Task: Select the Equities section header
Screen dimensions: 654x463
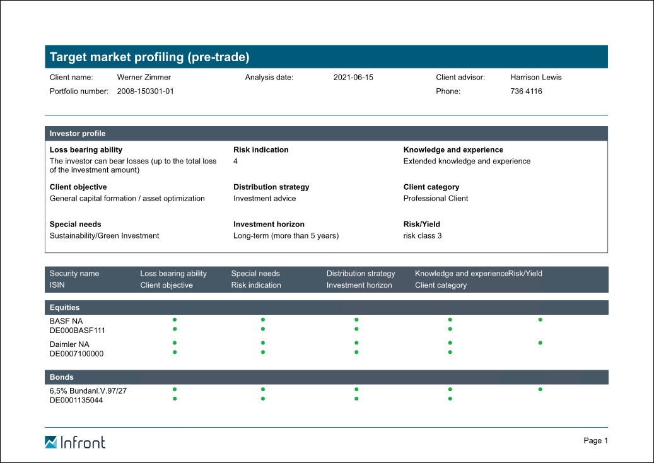Action: coord(326,308)
